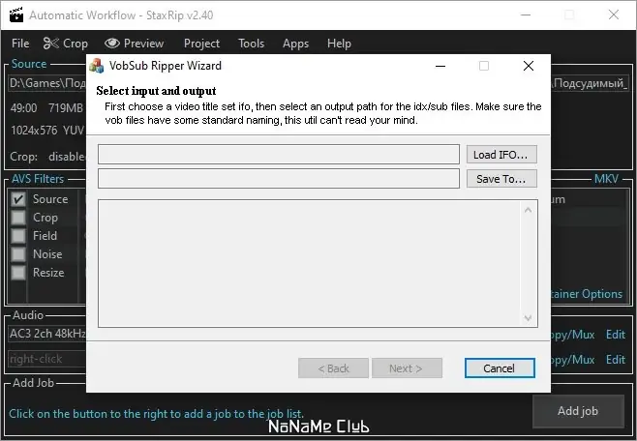Cancel the VobSub Ripper Wizard
The image size is (637, 441).
500,367
